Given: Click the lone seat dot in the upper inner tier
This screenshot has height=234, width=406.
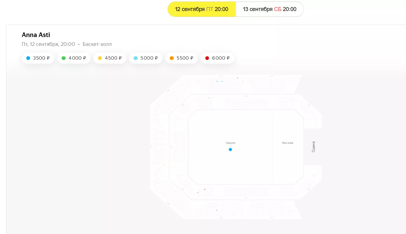Looking at the screenshot, I should [209, 98].
